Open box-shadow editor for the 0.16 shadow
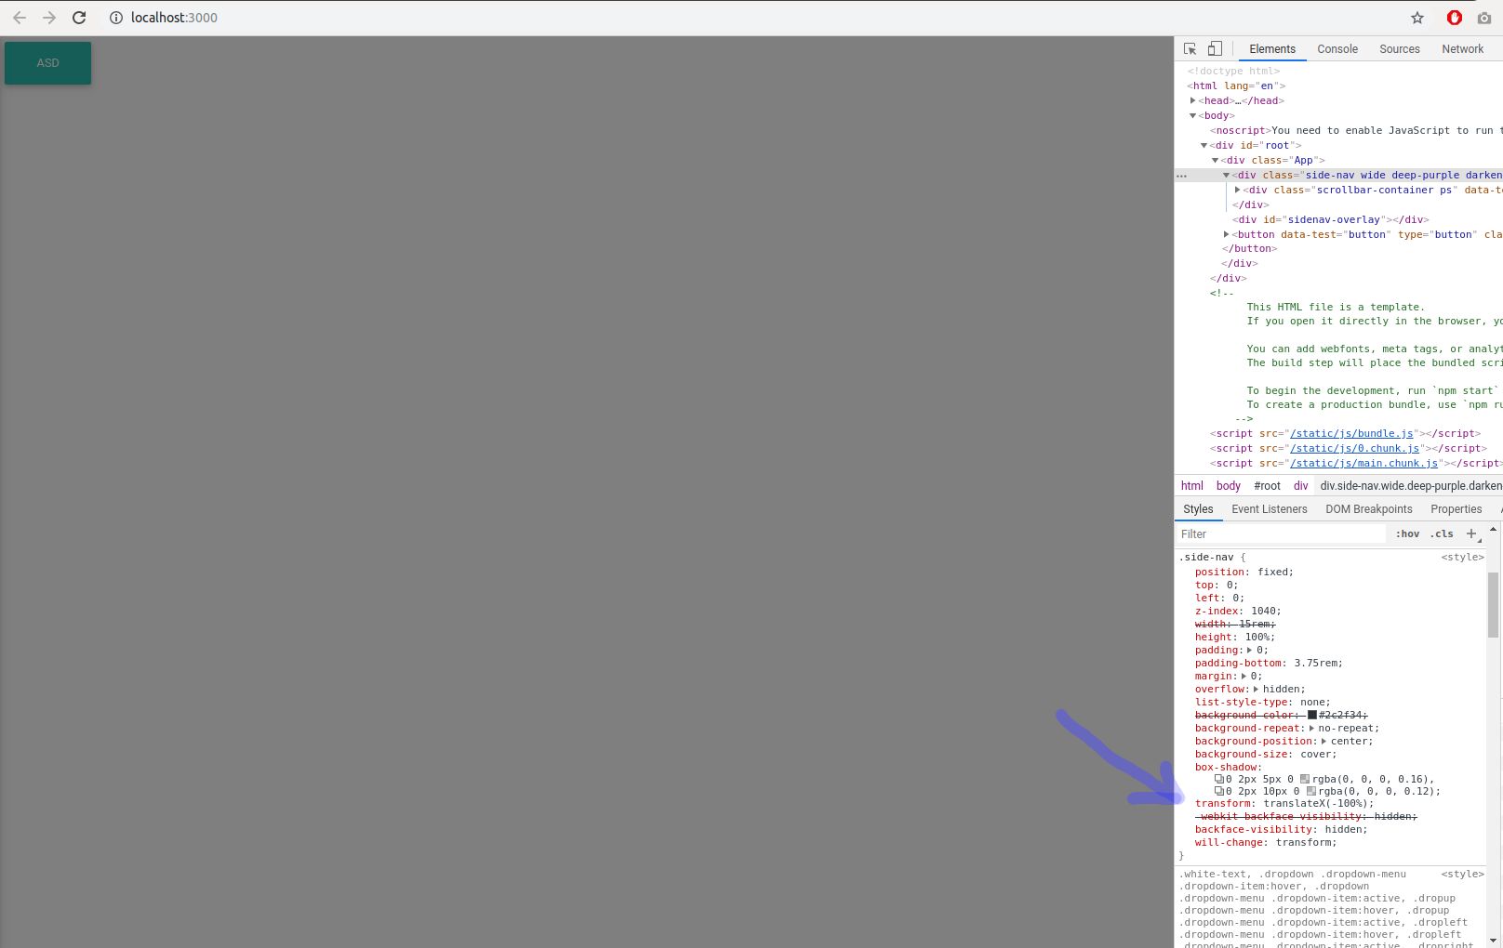This screenshot has height=948, width=1503. (1219, 779)
